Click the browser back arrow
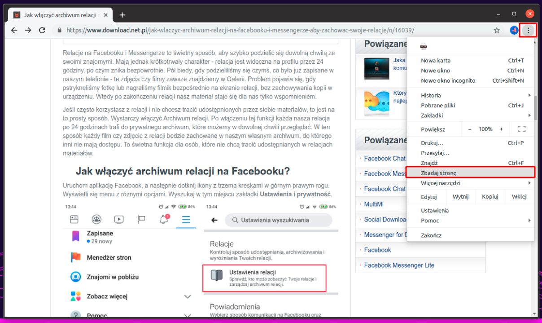The width and height of the screenshot is (542, 323). click(x=14, y=31)
